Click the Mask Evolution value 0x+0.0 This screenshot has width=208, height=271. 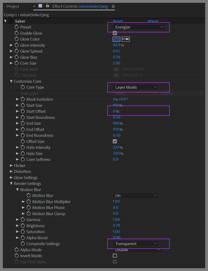pos(120,99)
